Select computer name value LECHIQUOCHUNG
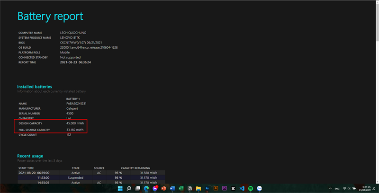 click(x=73, y=33)
